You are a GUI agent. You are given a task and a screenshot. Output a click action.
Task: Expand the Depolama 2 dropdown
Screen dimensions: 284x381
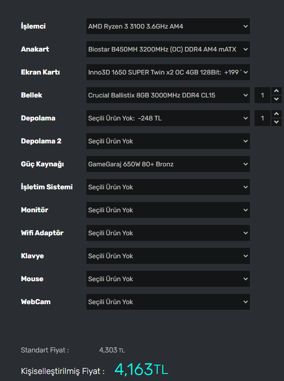(168, 141)
